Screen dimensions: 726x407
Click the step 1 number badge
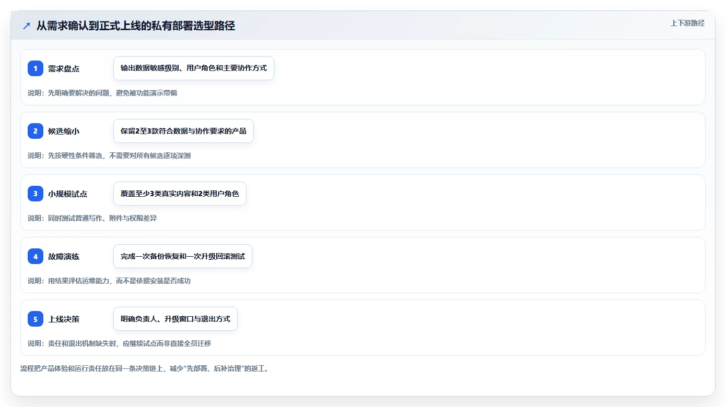click(36, 68)
